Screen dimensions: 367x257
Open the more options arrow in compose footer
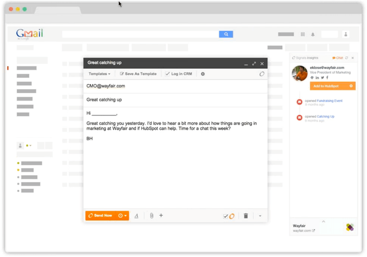tap(260, 216)
